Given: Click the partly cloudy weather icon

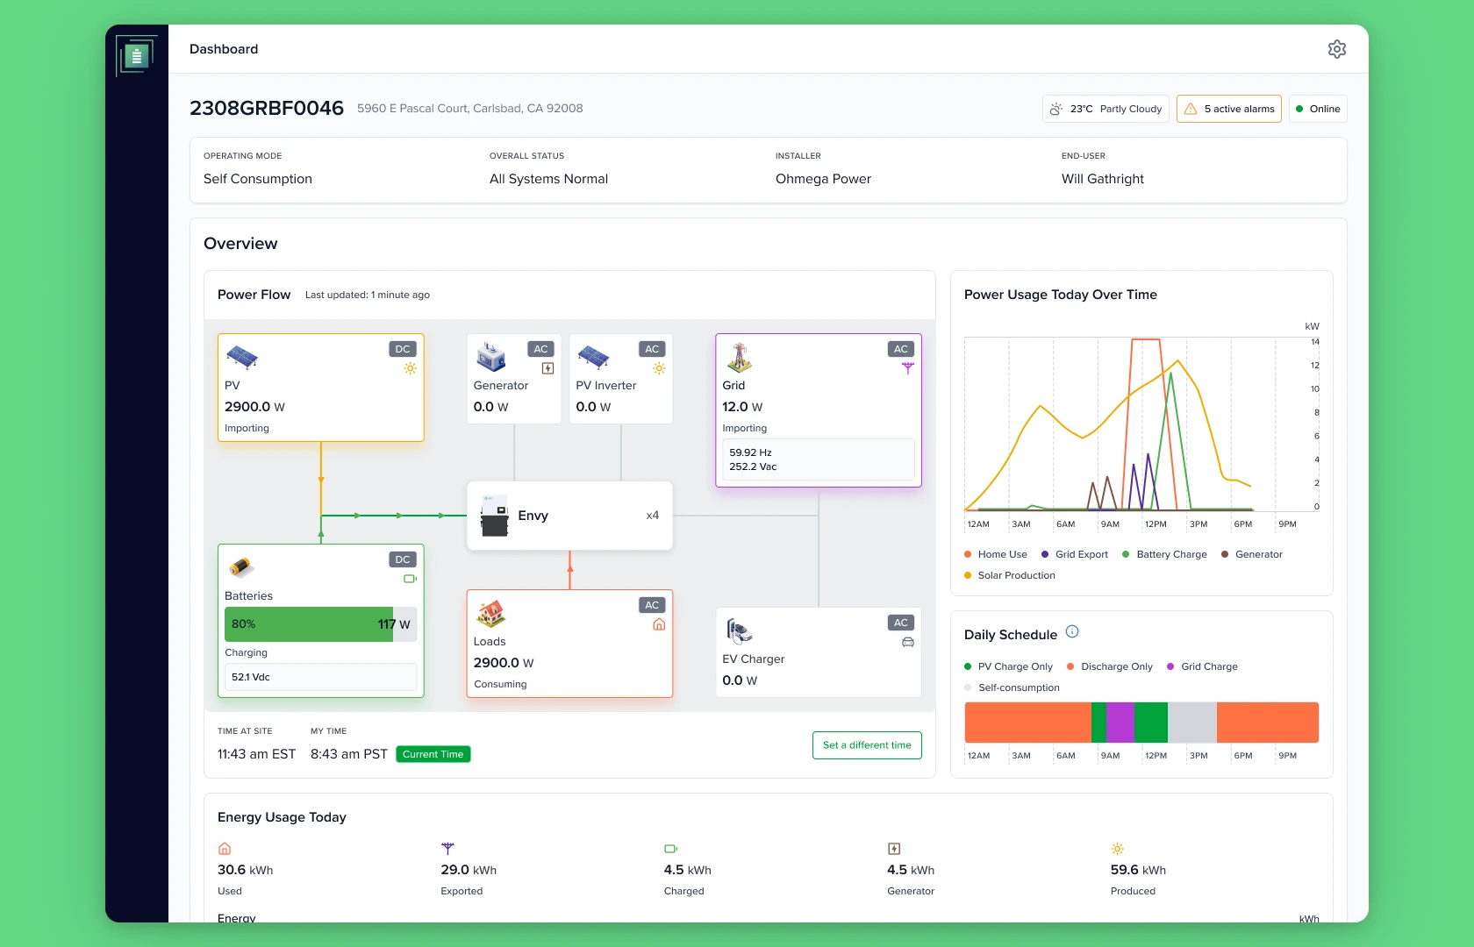Looking at the screenshot, I should click(1056, 109).
